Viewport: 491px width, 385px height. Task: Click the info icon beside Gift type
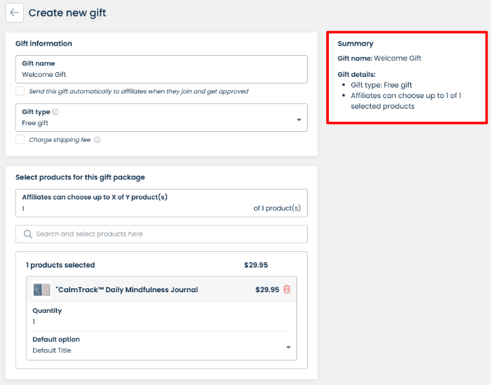pos(55,112)
